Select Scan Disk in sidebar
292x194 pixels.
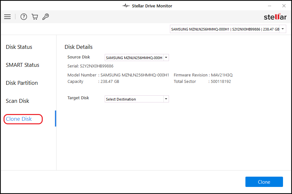pos(17,101)
